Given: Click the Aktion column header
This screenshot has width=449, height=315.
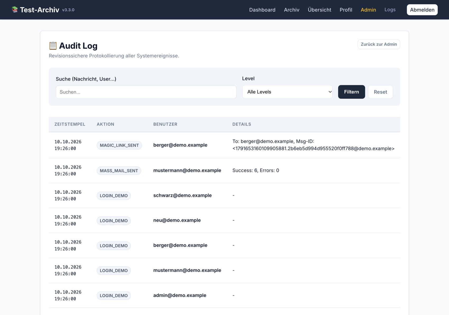Looking at the screenshot, I should pyautogui.click(x=105, y=124).
